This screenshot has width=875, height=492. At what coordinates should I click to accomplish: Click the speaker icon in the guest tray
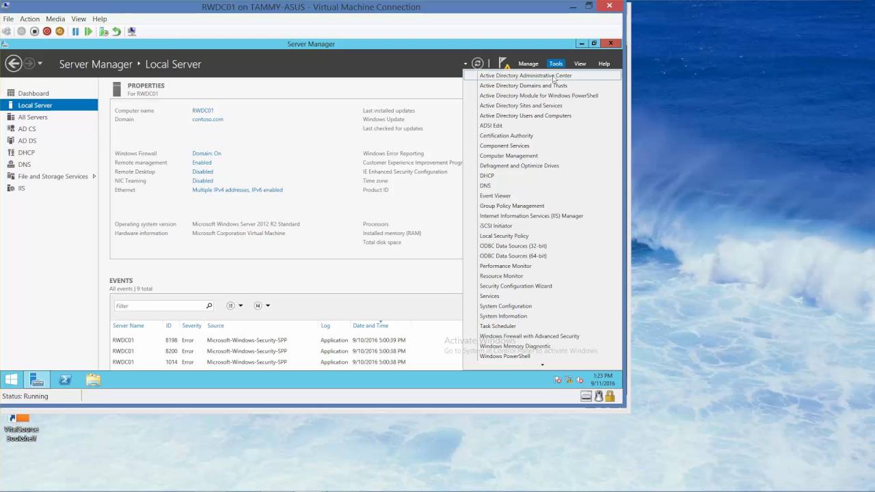coord(580,380)
